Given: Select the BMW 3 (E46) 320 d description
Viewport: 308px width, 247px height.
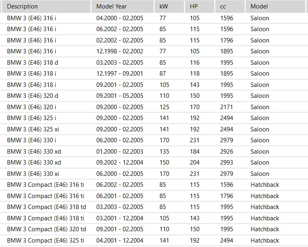Looking at the screenshot, I should [x=33, y=96].
